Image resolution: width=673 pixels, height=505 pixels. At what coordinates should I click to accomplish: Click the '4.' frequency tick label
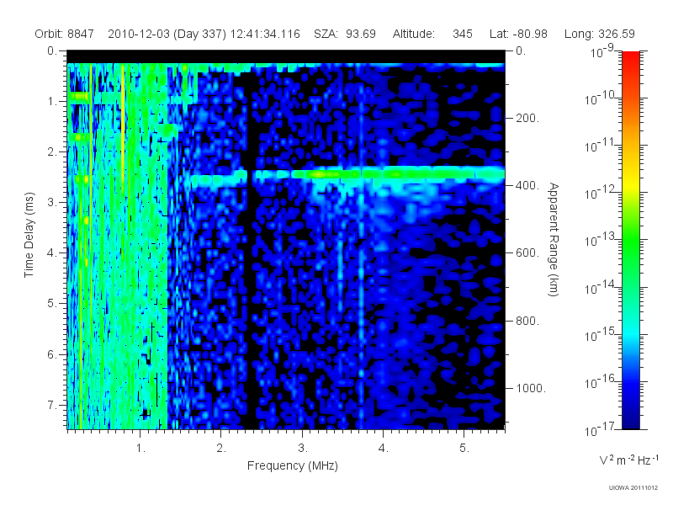(x=384, y=449)
